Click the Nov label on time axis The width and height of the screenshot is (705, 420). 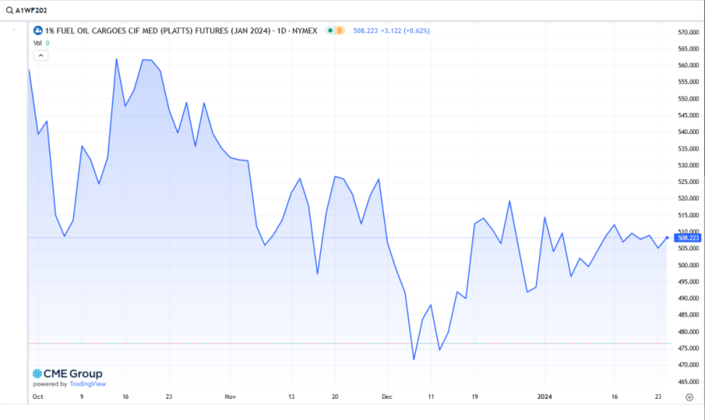[x=229, y=397]
